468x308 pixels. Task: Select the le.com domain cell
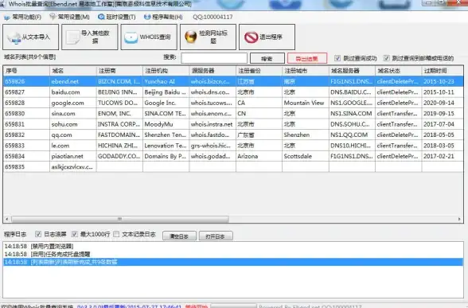coord(73,146)
